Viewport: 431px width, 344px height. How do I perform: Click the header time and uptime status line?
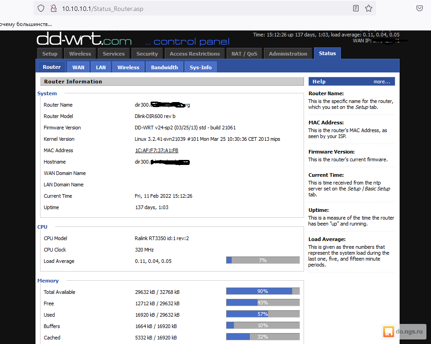click(x=326, y=35)
